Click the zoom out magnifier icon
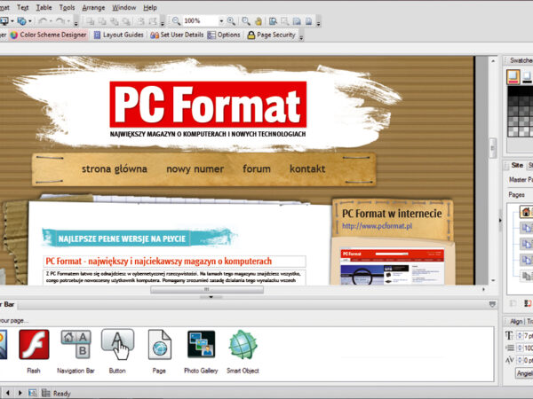 point(177,20)
